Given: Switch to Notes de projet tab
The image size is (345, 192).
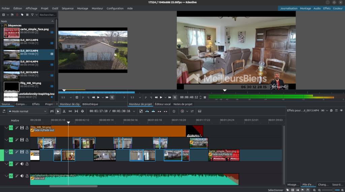Looking at the screenshot, I should pos(183,104).
